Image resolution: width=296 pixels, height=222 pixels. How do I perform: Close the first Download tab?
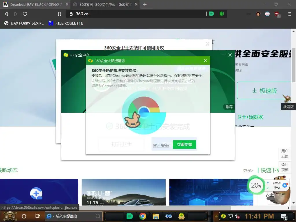67,4
